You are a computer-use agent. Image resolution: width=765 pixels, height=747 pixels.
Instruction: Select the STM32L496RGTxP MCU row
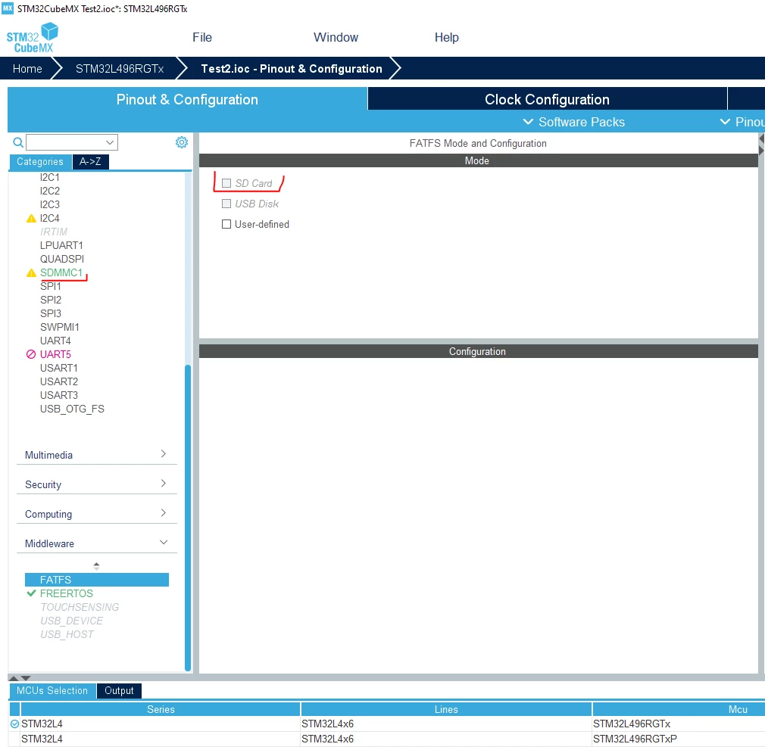387,739
